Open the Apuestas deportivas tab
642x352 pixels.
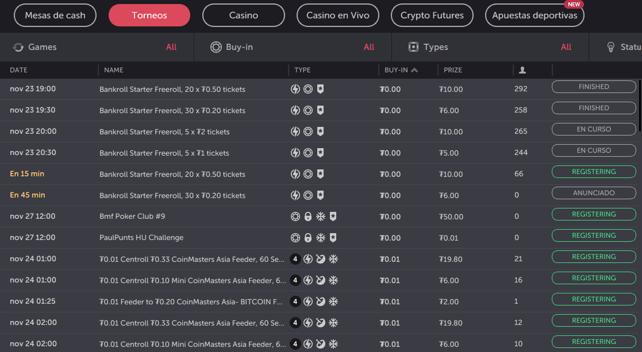pos(534,16)
